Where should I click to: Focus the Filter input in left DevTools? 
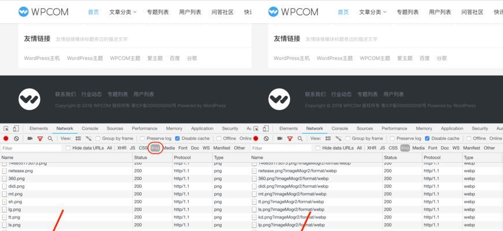point(31,148)
